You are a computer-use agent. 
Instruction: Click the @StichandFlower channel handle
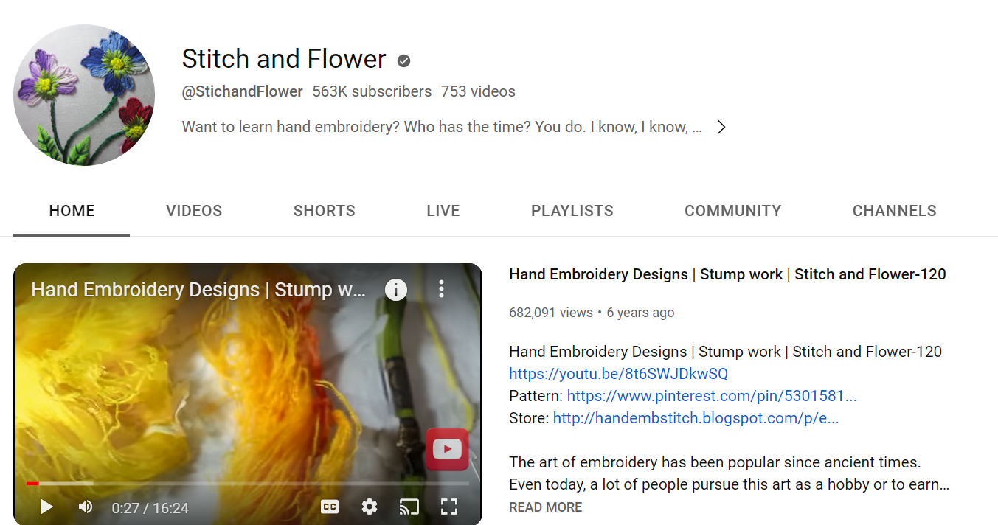[243, 92]
